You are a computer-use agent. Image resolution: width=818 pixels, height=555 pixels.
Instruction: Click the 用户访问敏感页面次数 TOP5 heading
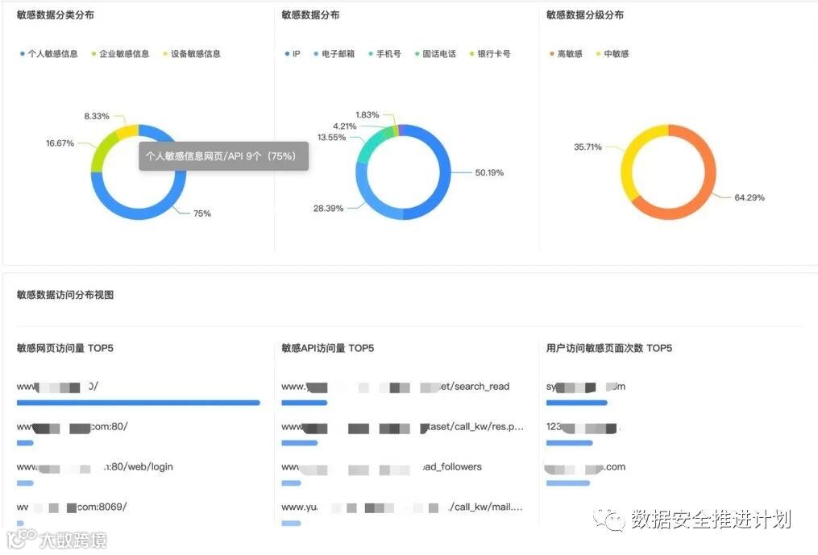point(608,348)
